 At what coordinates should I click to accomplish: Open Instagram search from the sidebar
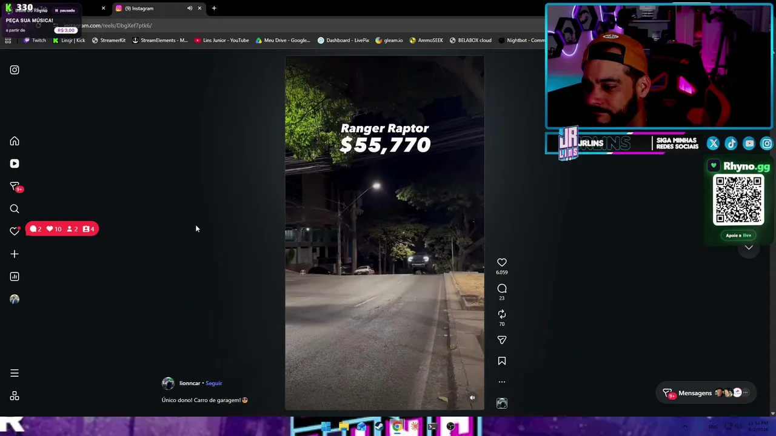point(15,209)
